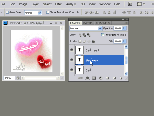Screen dimensions: 154x116
Task: Lock layer position with the move icon
Action: coord(89,41)
